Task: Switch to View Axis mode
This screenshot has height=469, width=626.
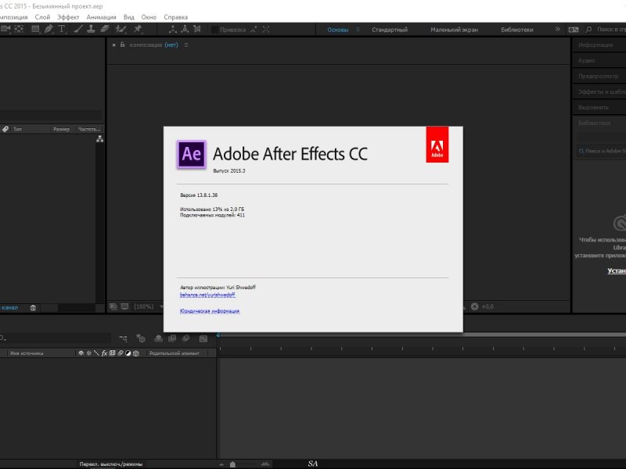Action: point(197,29)
